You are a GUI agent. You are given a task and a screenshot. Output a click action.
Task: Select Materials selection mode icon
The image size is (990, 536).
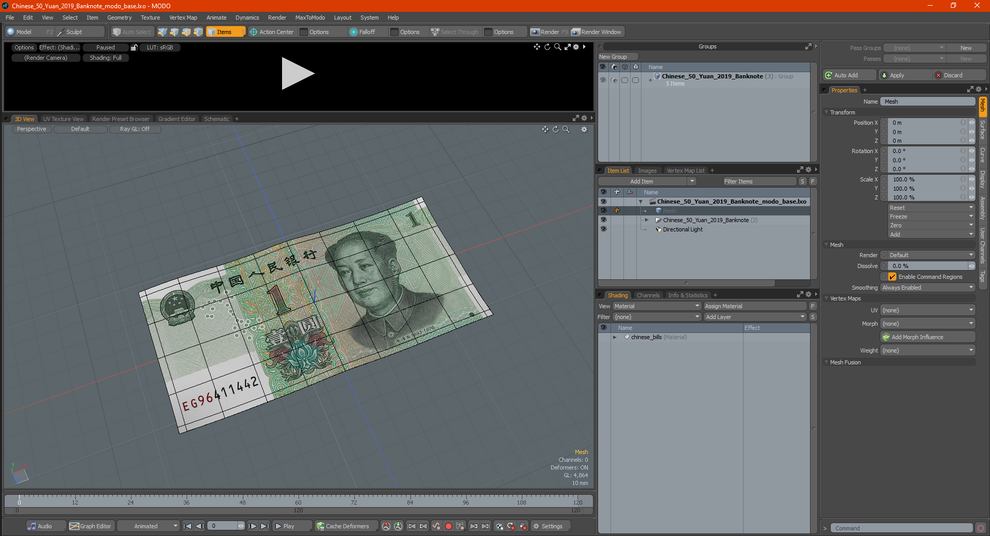click(x=198, y=32)
